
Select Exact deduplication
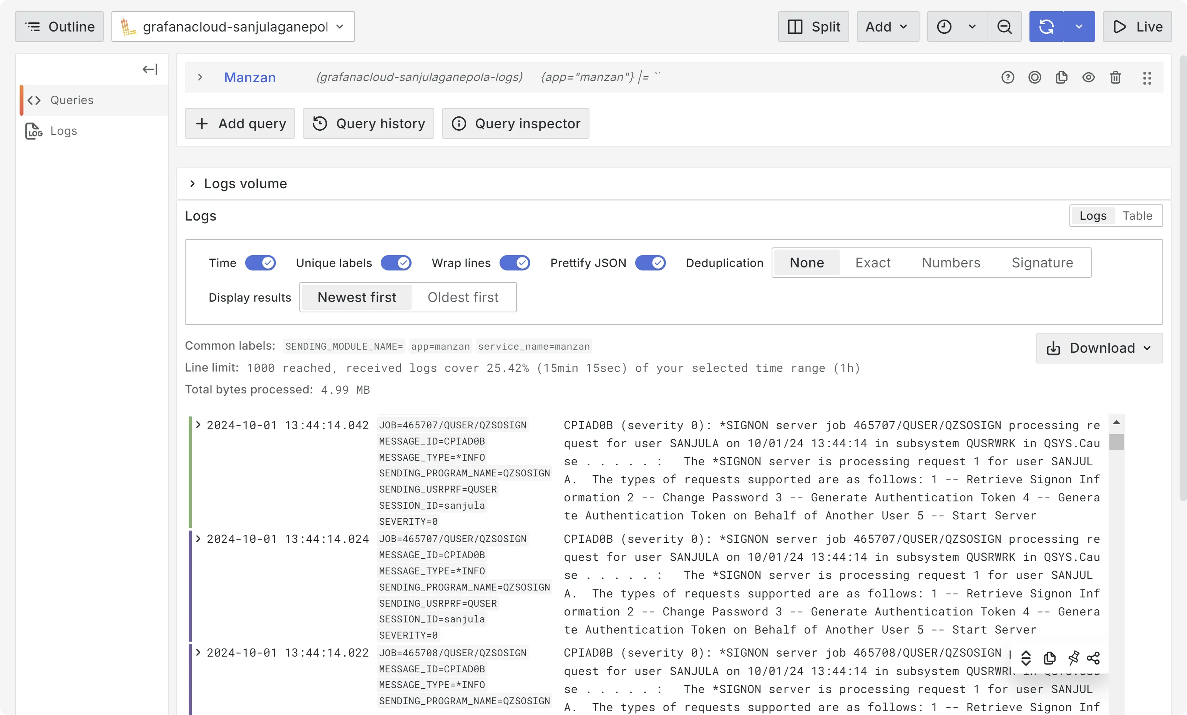(x=872, y=262)
